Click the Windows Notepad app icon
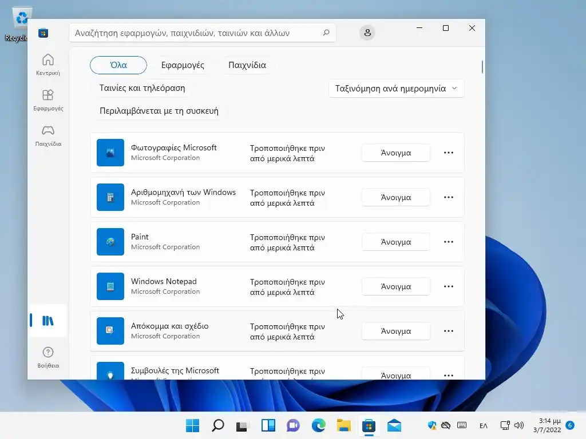 (110, 286)
